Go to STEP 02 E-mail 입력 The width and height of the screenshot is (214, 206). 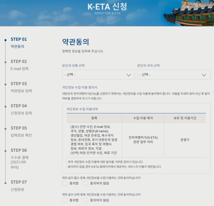coord(19,65)
